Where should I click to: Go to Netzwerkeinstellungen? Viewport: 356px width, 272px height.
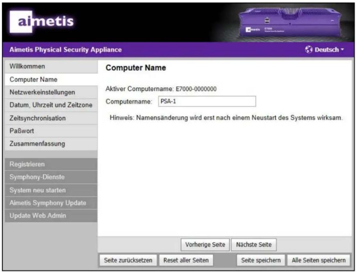(51, 92)
